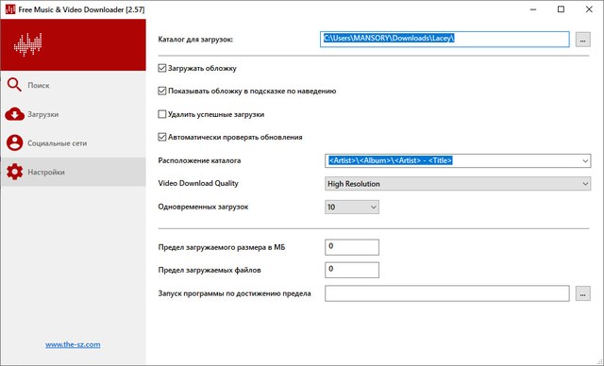Browse for program to launch at limit

[583, 293]
